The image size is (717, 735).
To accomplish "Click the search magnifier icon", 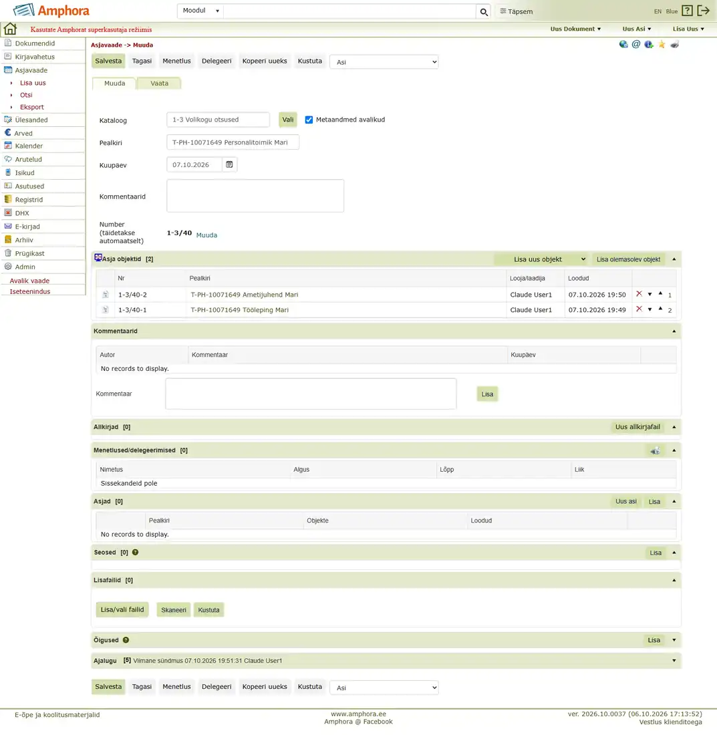I will pos(484,12).
